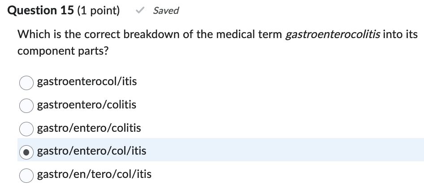Viewport: 424px width, 190px height.
Task: Click the "gastro/entero/colitis" answer label text
Action: (x=89, y=128)
